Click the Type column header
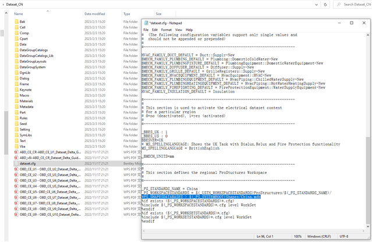This screenshot has height=242, width=372. coord(126,13)
